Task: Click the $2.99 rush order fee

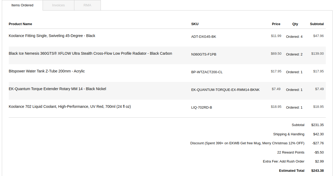Action: [x=319, y=161]
